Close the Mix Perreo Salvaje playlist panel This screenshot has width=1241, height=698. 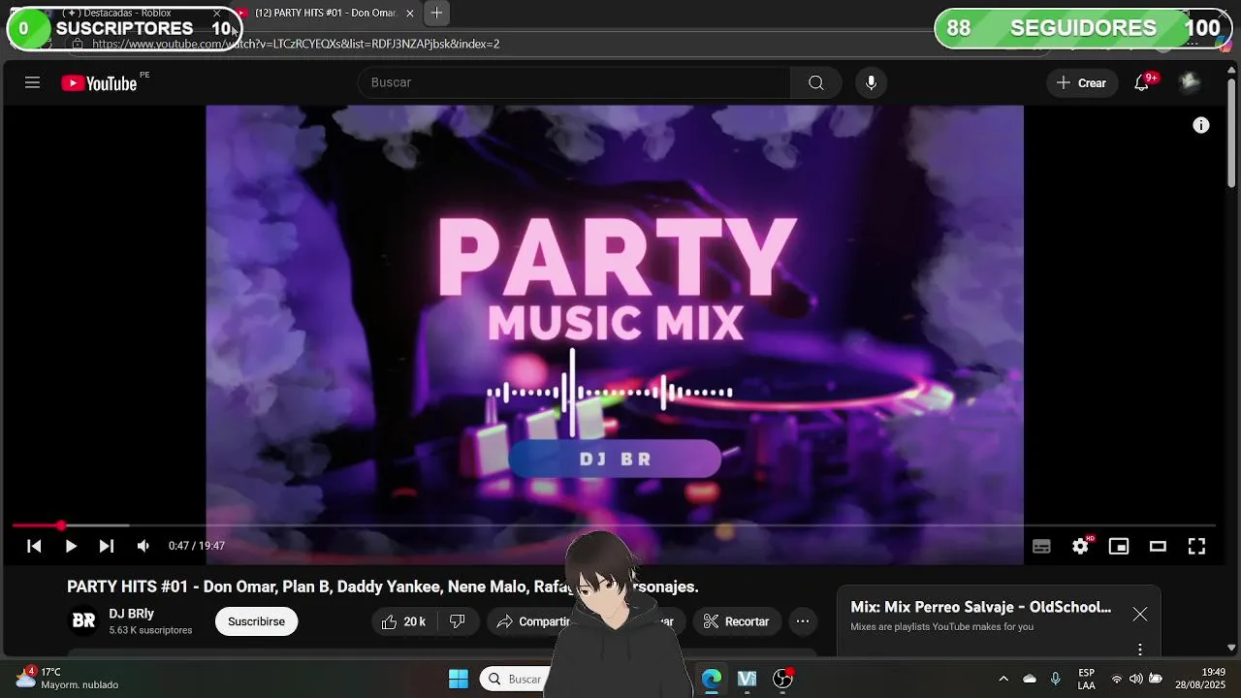[1140, 614]
